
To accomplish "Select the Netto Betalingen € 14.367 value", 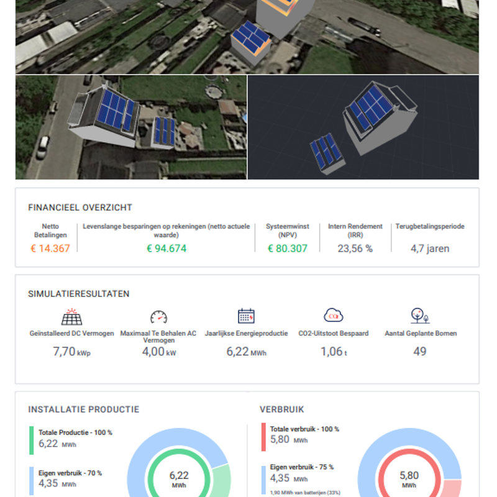I will (x=50, y=248).
